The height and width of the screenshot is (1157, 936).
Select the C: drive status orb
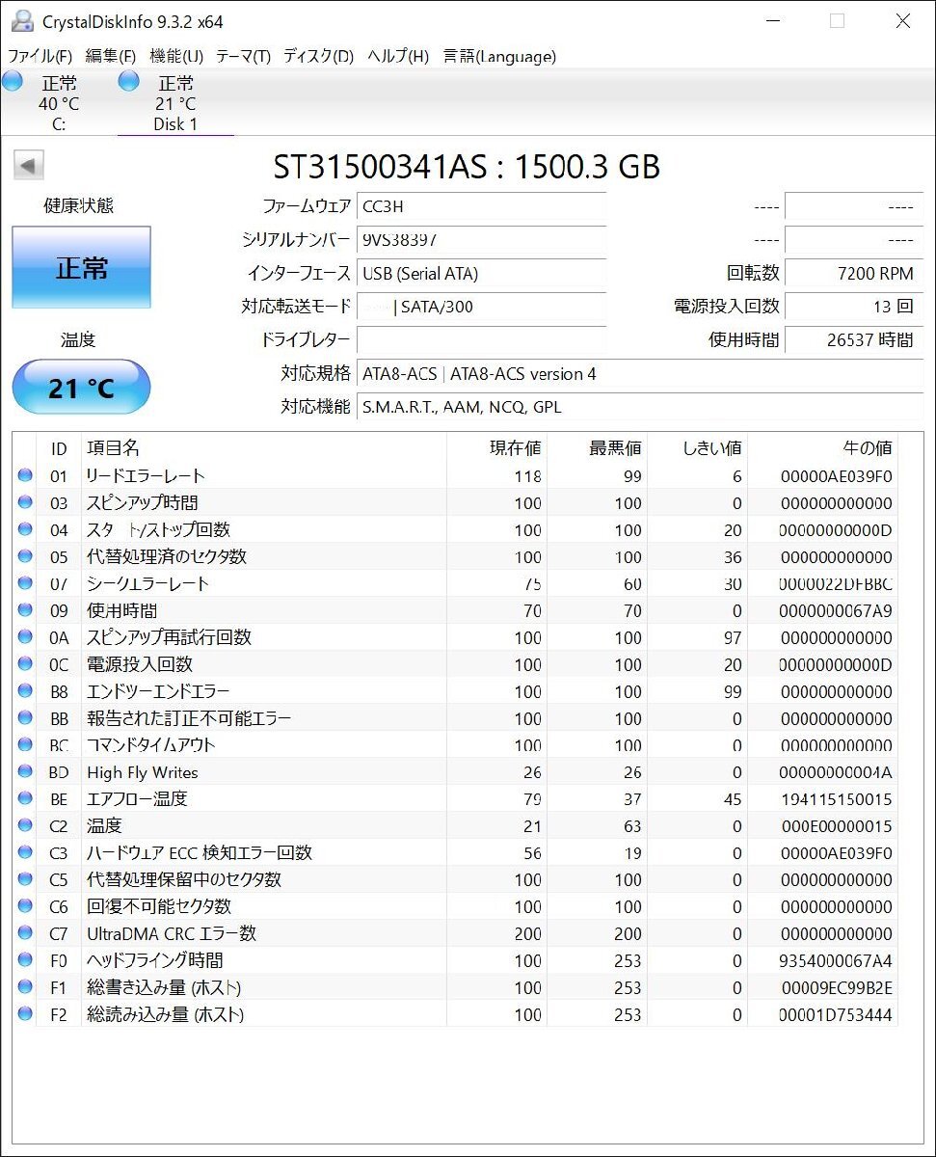(x=13, y=82)
